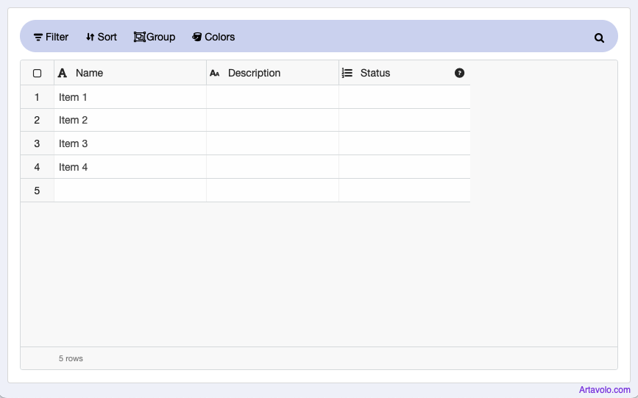Click the empty Name cell in row 5
The image size is (638, 398).
point(130,191)
